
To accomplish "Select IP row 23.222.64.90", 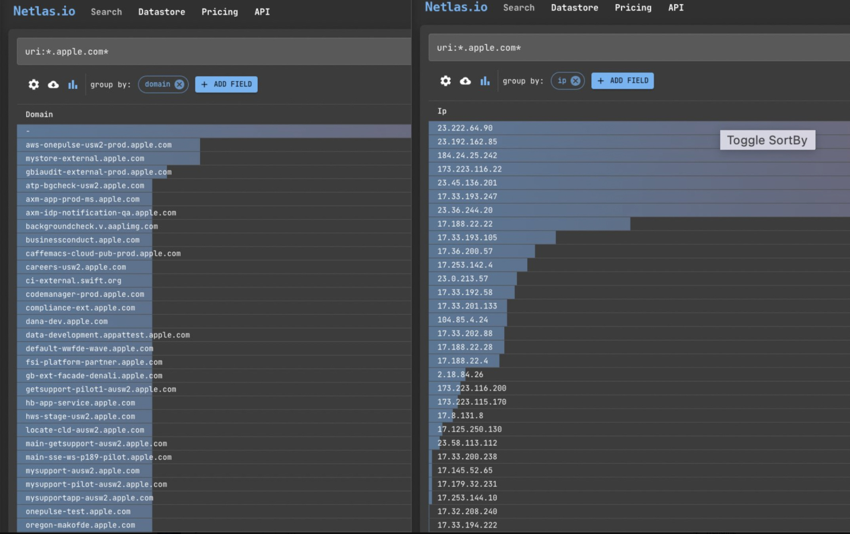I will pyautogui.click(x=639, y=128).
